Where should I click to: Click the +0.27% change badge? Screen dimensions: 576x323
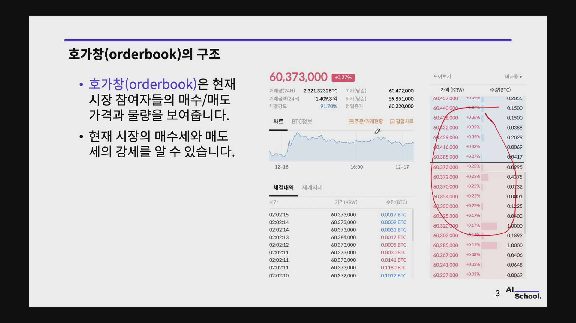[343, 77]
